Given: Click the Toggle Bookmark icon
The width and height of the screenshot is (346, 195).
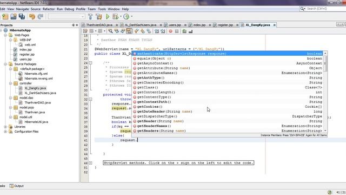Looking at the screenshot, I should click(x=149, y=31).
